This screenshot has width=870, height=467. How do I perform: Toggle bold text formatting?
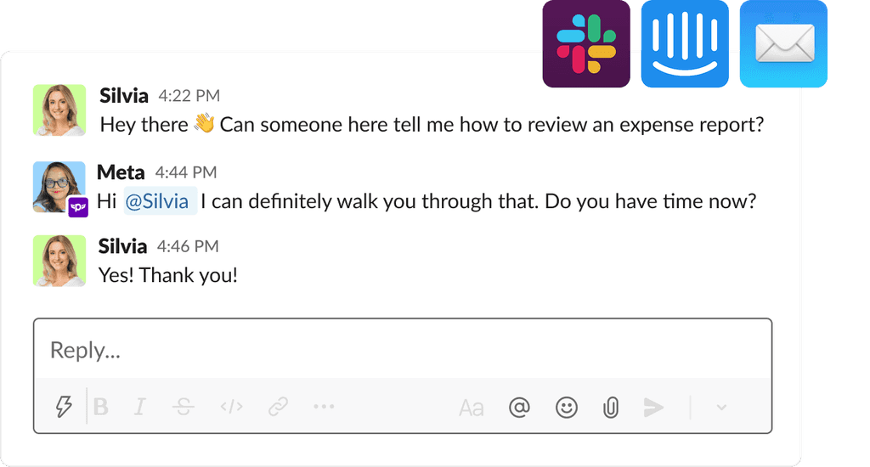(101, 407)
